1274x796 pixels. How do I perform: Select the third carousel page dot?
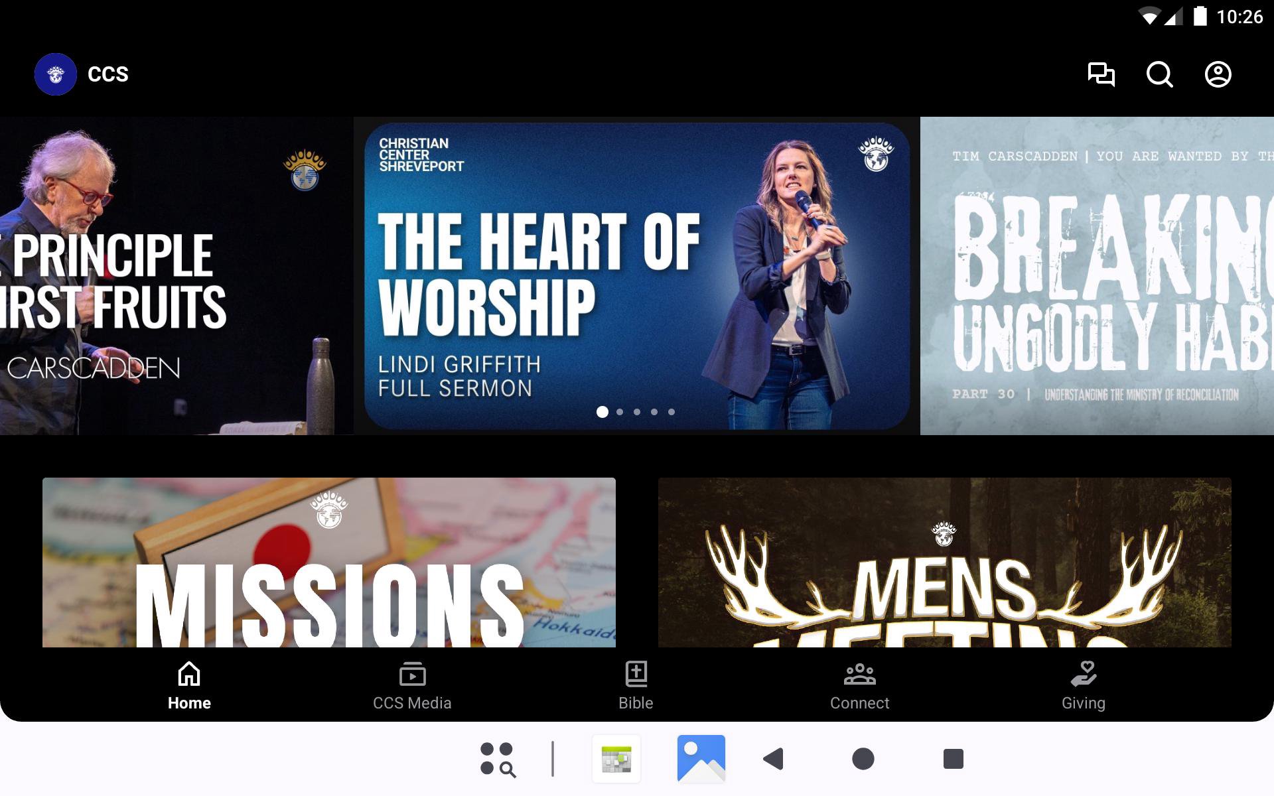(x=637, y=412)
